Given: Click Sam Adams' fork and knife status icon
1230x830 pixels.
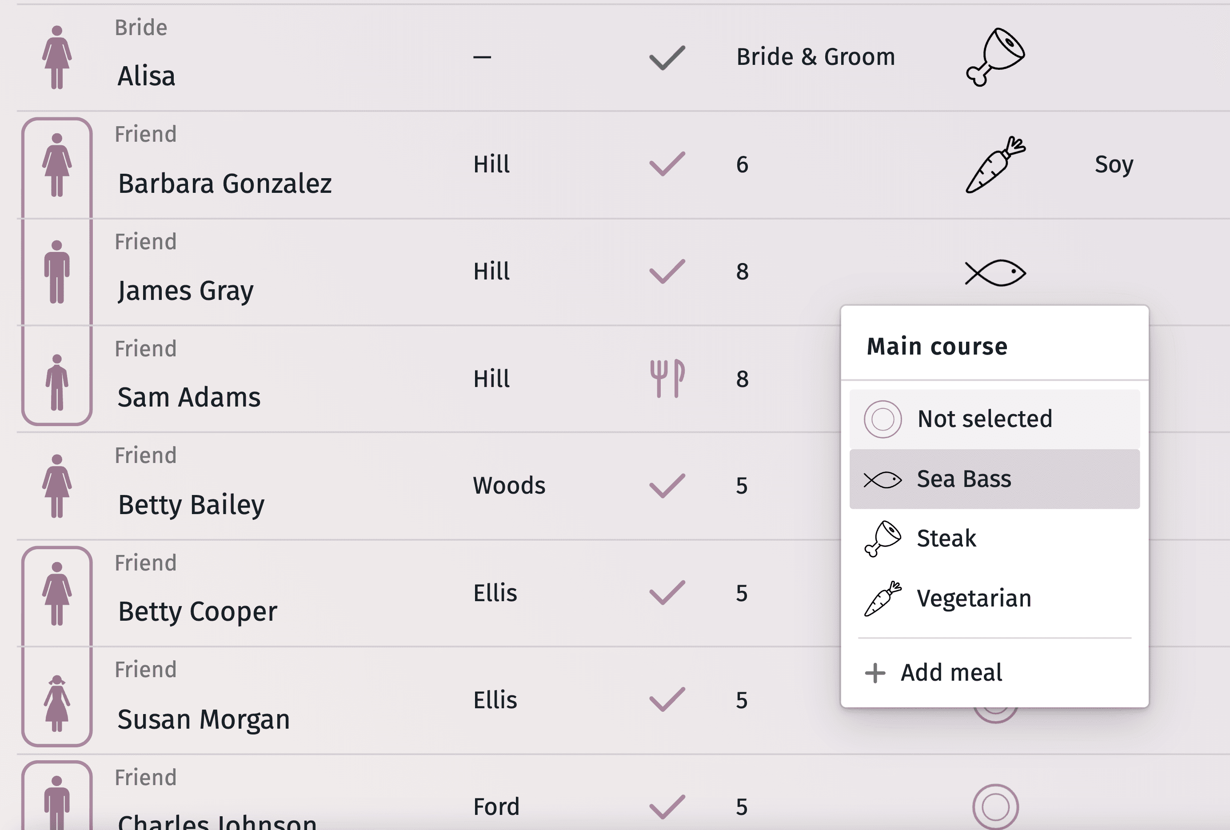Looking at the screenshot, I should click(667, 379).
